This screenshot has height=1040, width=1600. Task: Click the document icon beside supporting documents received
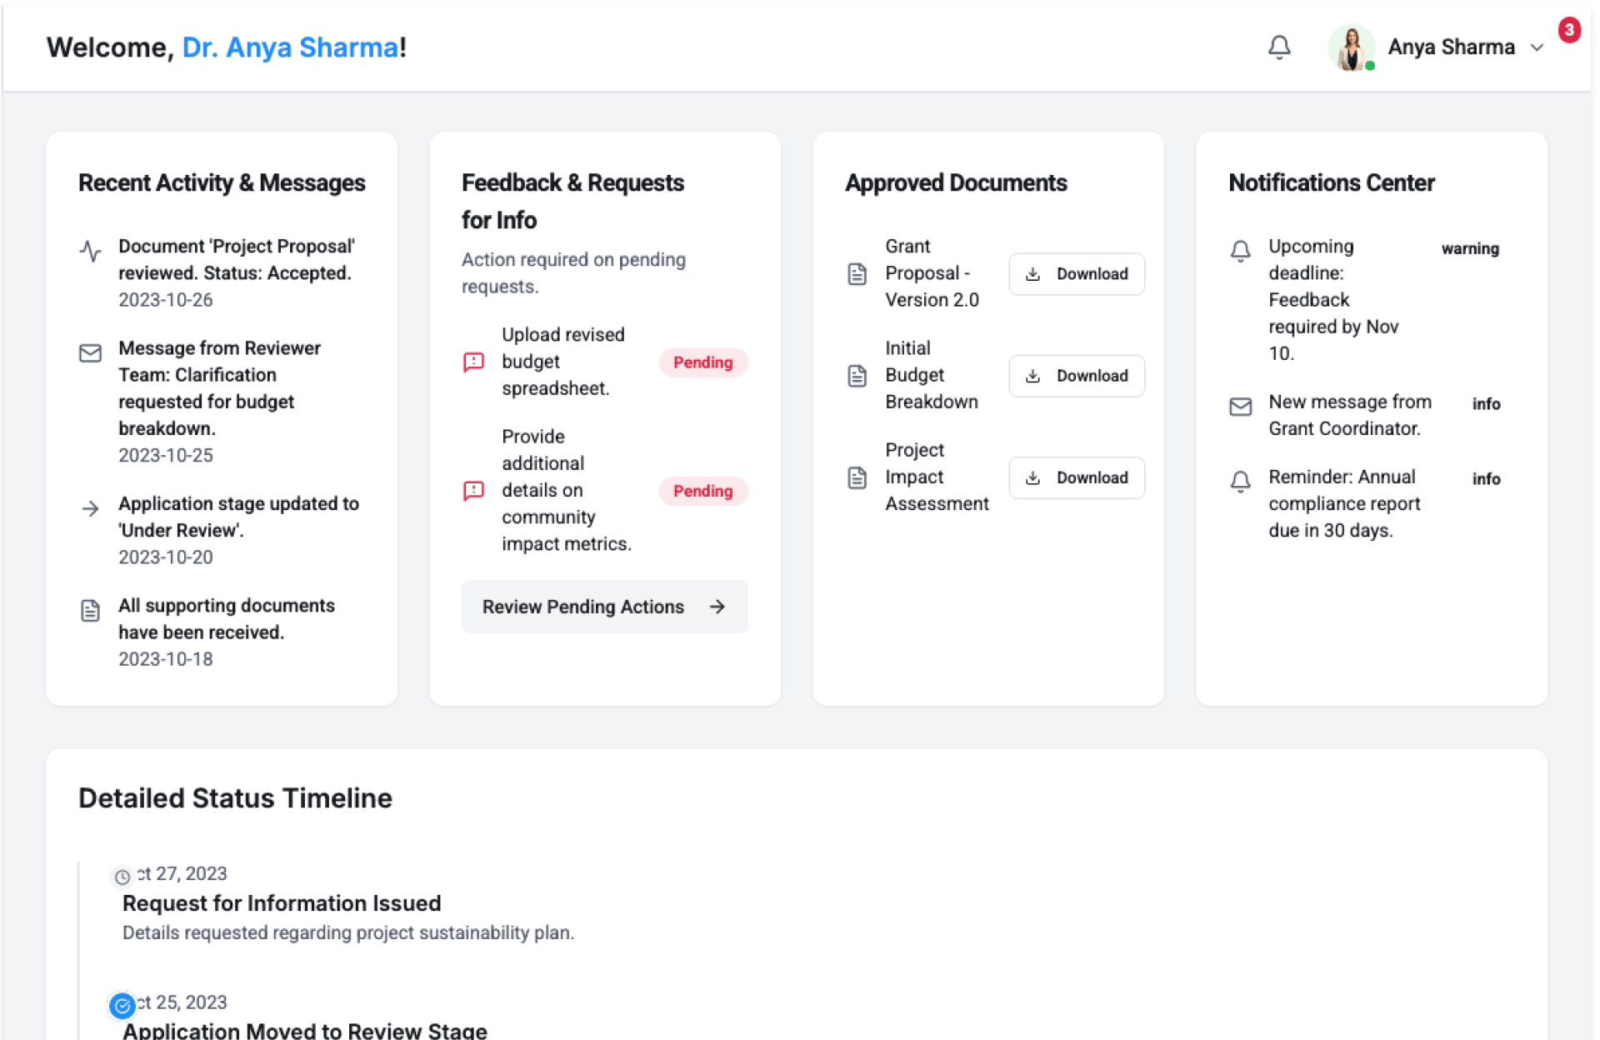pos(90,611)
